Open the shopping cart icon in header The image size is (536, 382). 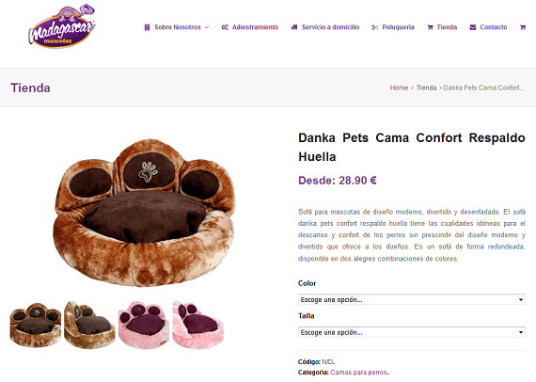click(x=522, y=27)
